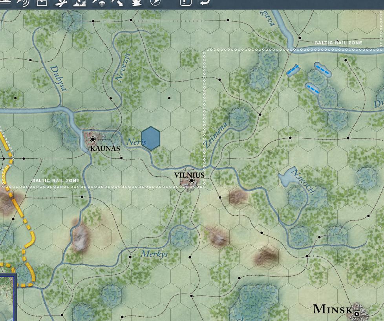This screenshot has width=384, height=321.
Task: Click the "Nevezys" river label
Action: (123, 67)
